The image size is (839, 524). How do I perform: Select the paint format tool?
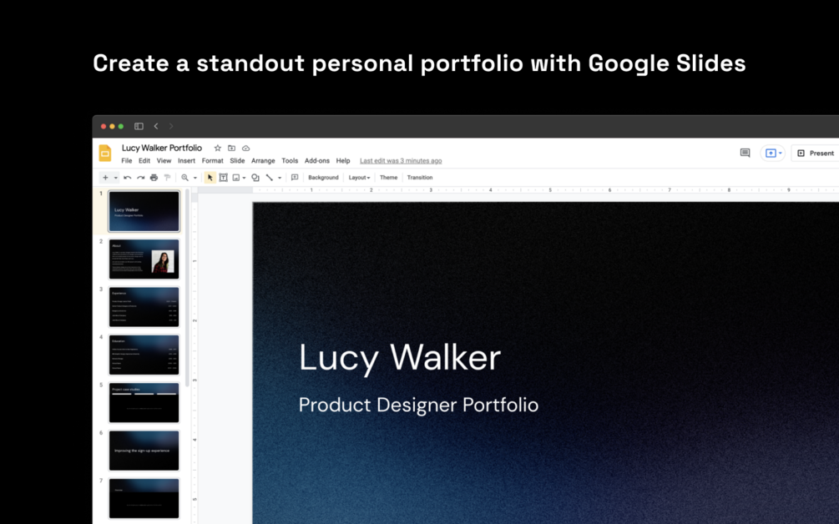tap(168, 178)
